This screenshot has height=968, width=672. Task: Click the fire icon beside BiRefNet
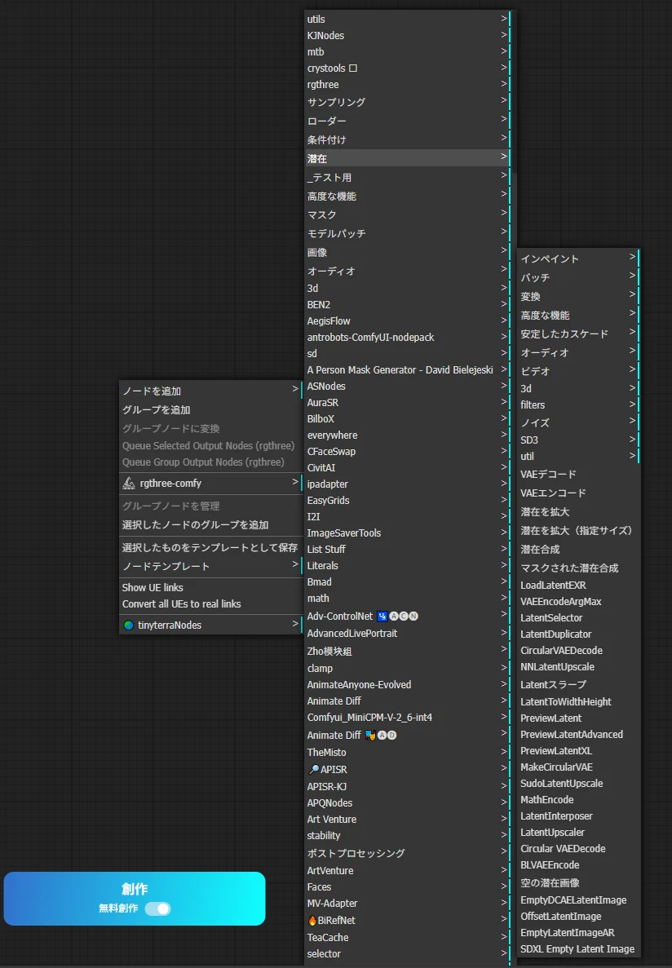click(312, 921)
